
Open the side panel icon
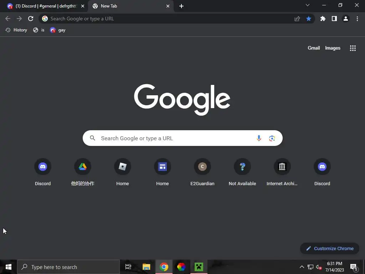334,19
